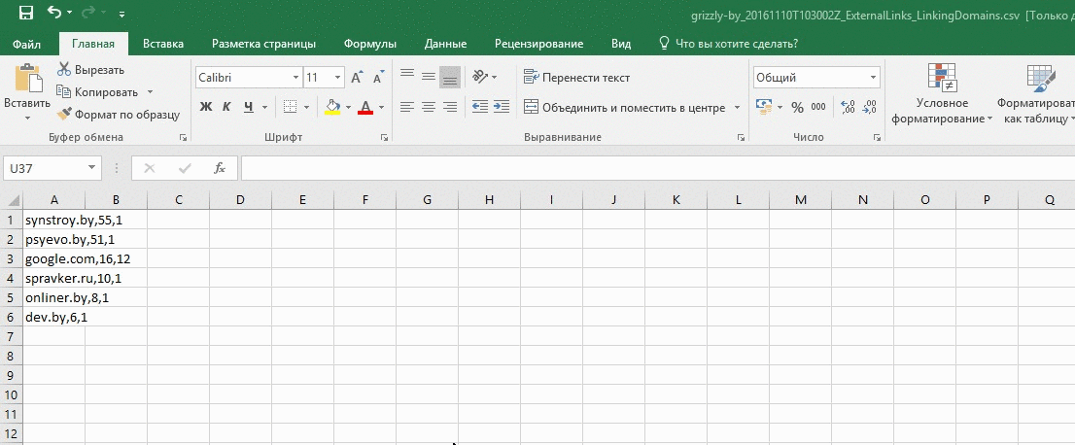Open the Quick Access Toolbar customize arrow

coord(122,14)
